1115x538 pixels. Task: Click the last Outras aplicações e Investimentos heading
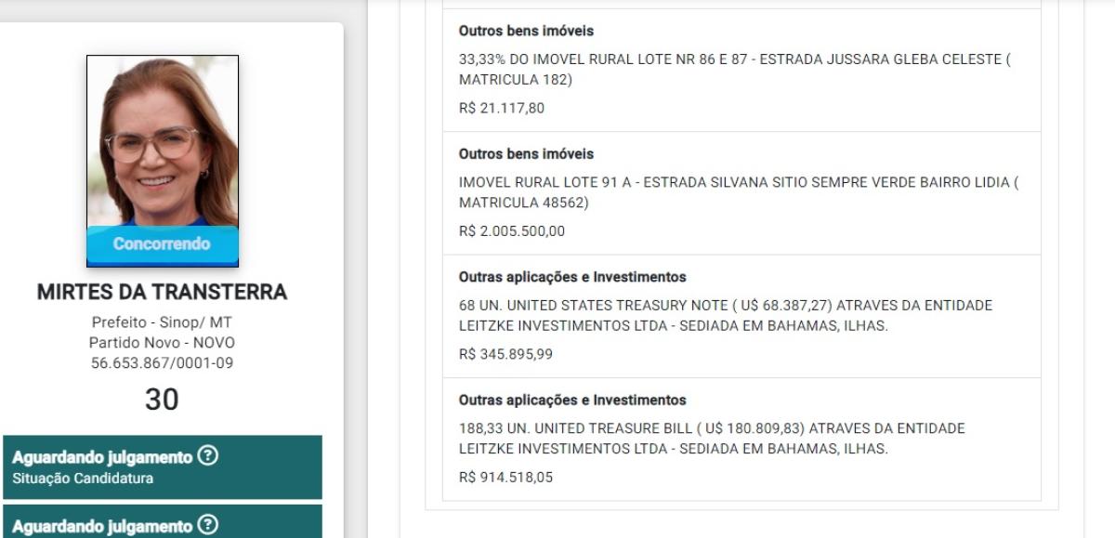[572, 400]
